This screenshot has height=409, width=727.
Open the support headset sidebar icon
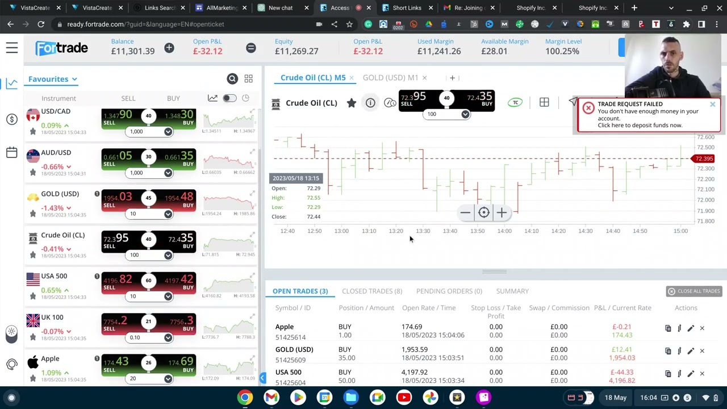click(x=12, y=364)
